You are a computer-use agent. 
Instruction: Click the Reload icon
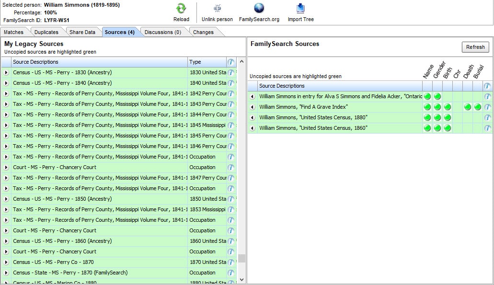click(x=181, y=9)
